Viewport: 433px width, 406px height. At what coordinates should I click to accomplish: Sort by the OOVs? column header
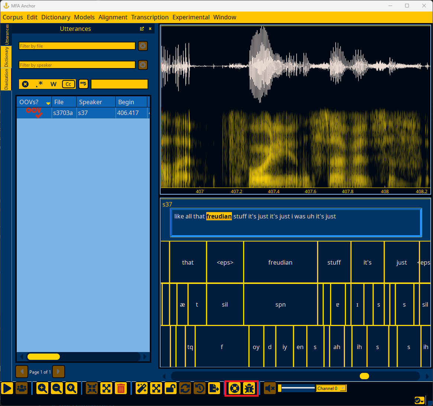(34, 102)
